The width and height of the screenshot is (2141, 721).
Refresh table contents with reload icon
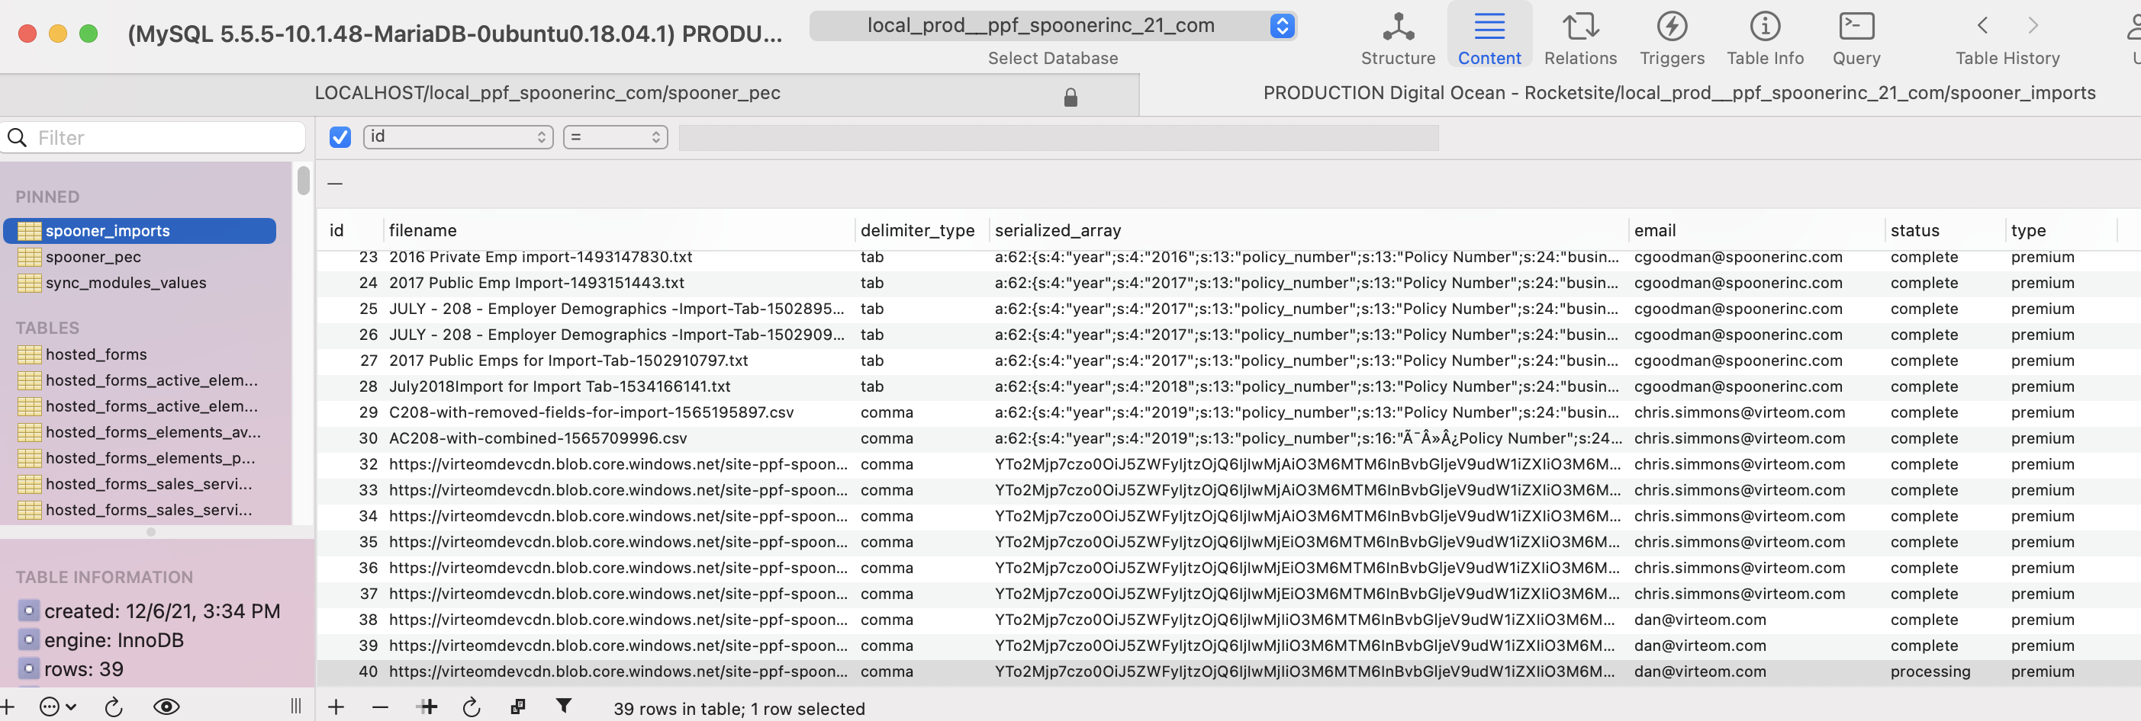[472, 707]
